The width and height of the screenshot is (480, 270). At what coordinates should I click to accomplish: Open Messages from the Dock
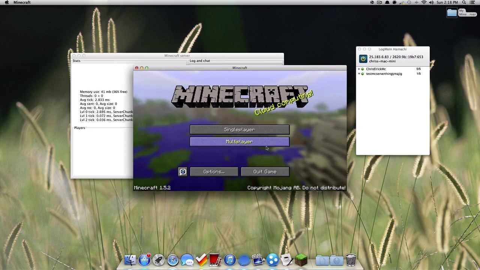pyautogui.click(x=187, y=259)
